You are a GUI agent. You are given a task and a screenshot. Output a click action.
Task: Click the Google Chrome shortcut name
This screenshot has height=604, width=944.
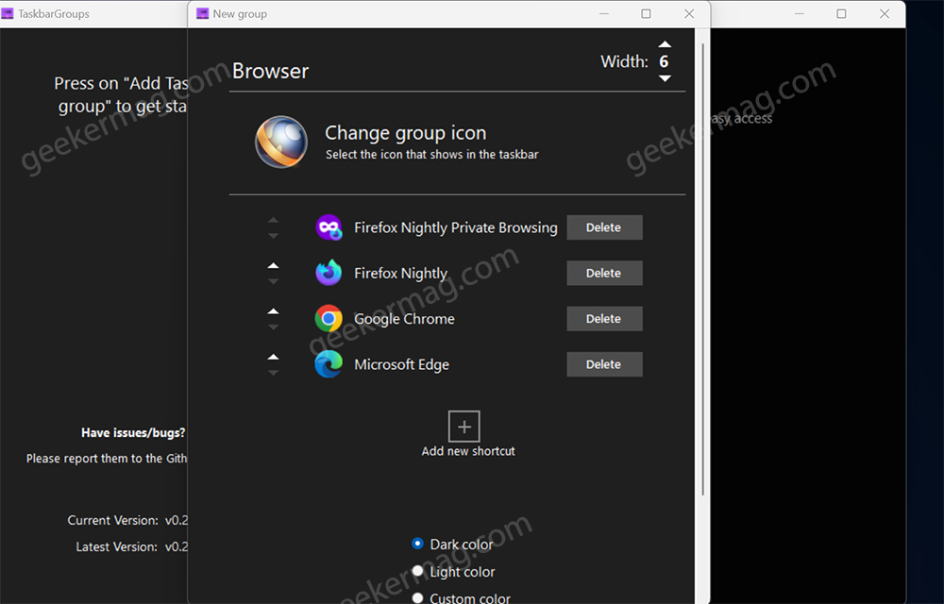click(404, 319)
